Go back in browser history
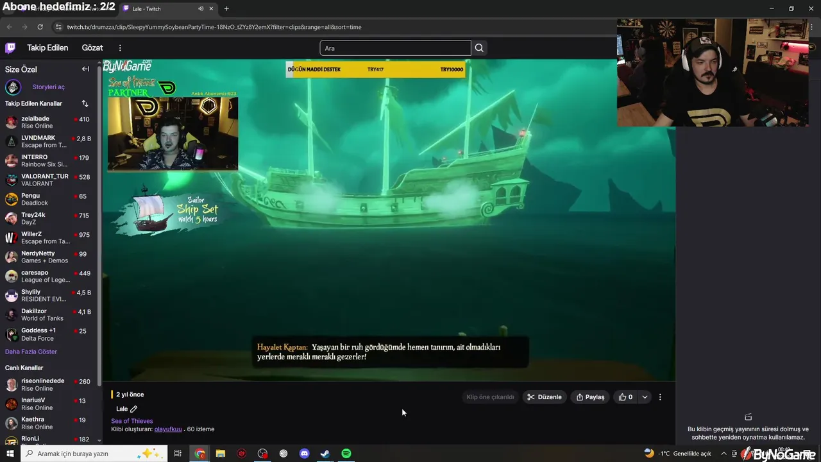 (9, 27)
